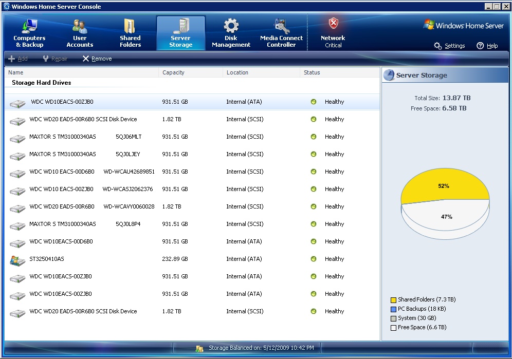Switch to the User Accounts tab
Screen dimensions: 512x359
(80, 34)
